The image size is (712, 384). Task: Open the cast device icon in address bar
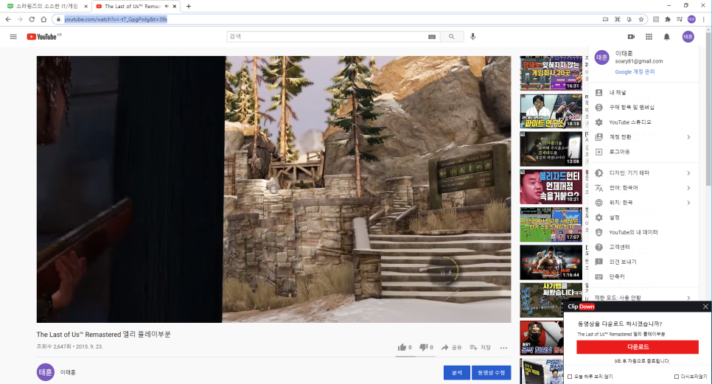tap(605, 19)
